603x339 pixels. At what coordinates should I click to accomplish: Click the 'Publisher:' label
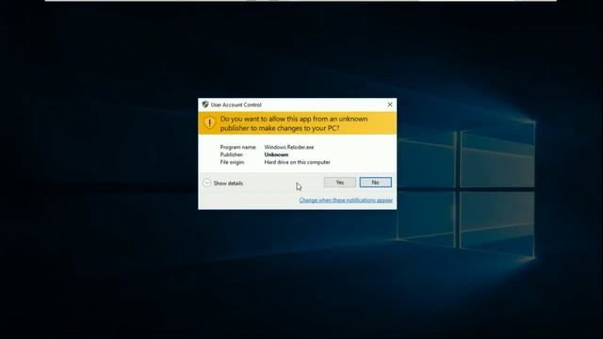(232, 154)
